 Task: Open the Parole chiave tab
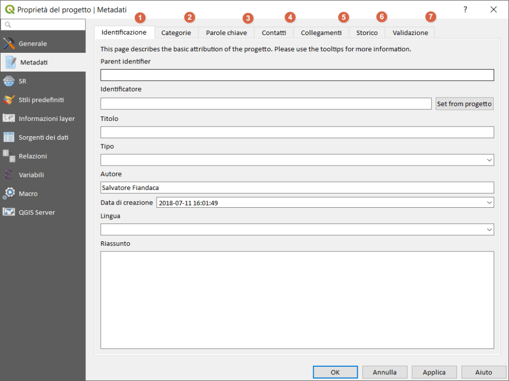[x=226, y=33]
